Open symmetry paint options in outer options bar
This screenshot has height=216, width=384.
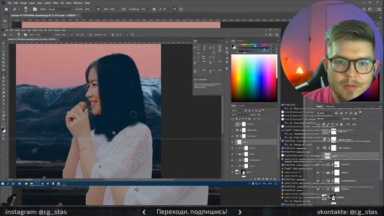pos(181,9)
